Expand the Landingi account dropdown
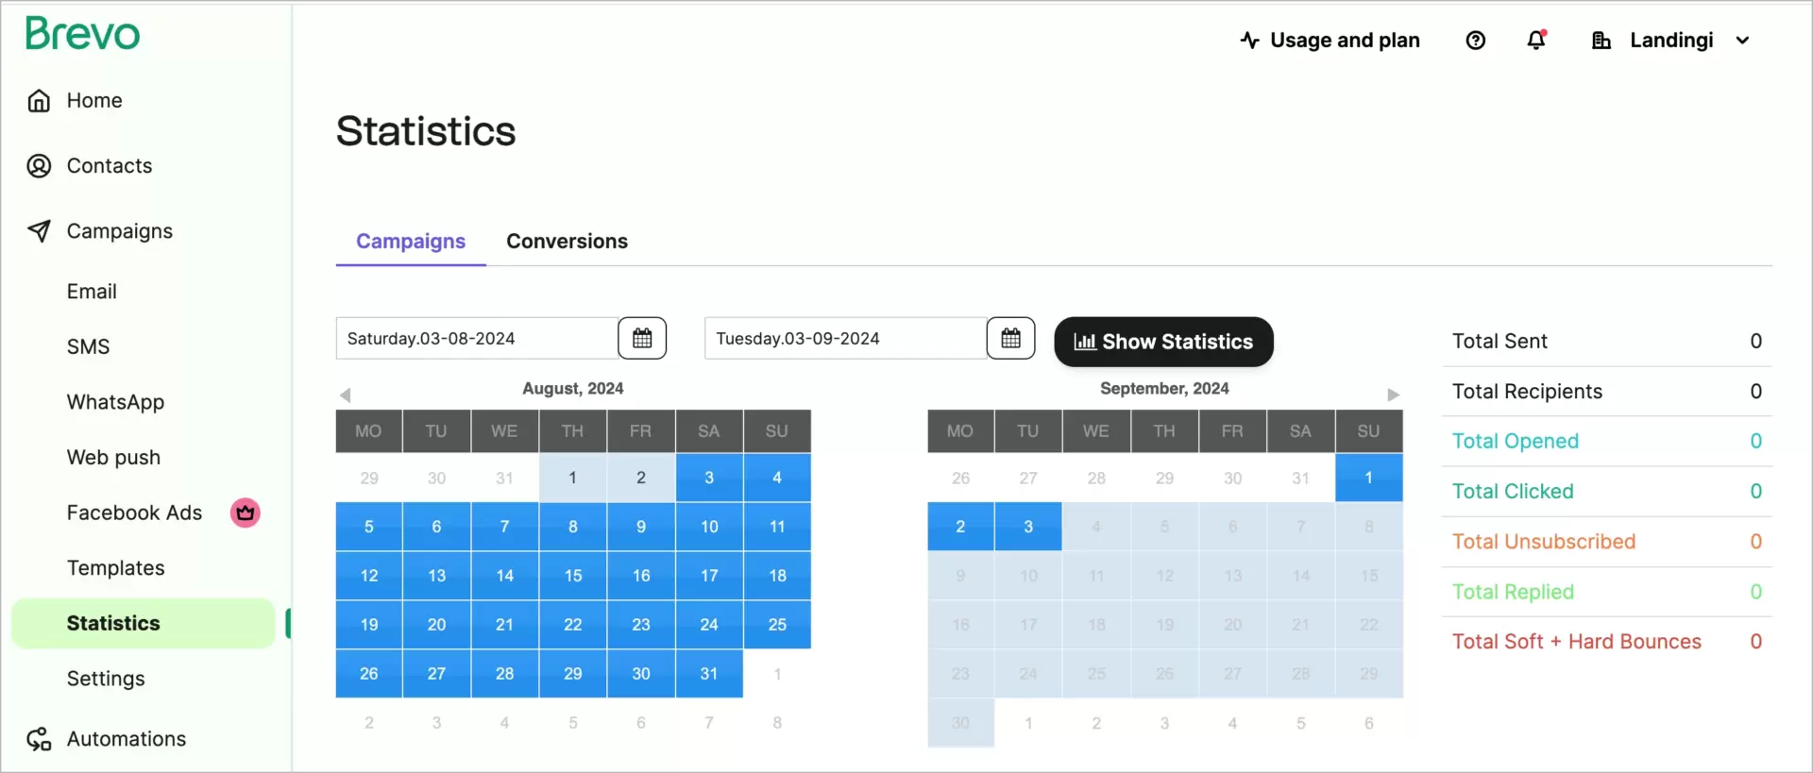The image size is (1813, 773). pos(1743,40)
